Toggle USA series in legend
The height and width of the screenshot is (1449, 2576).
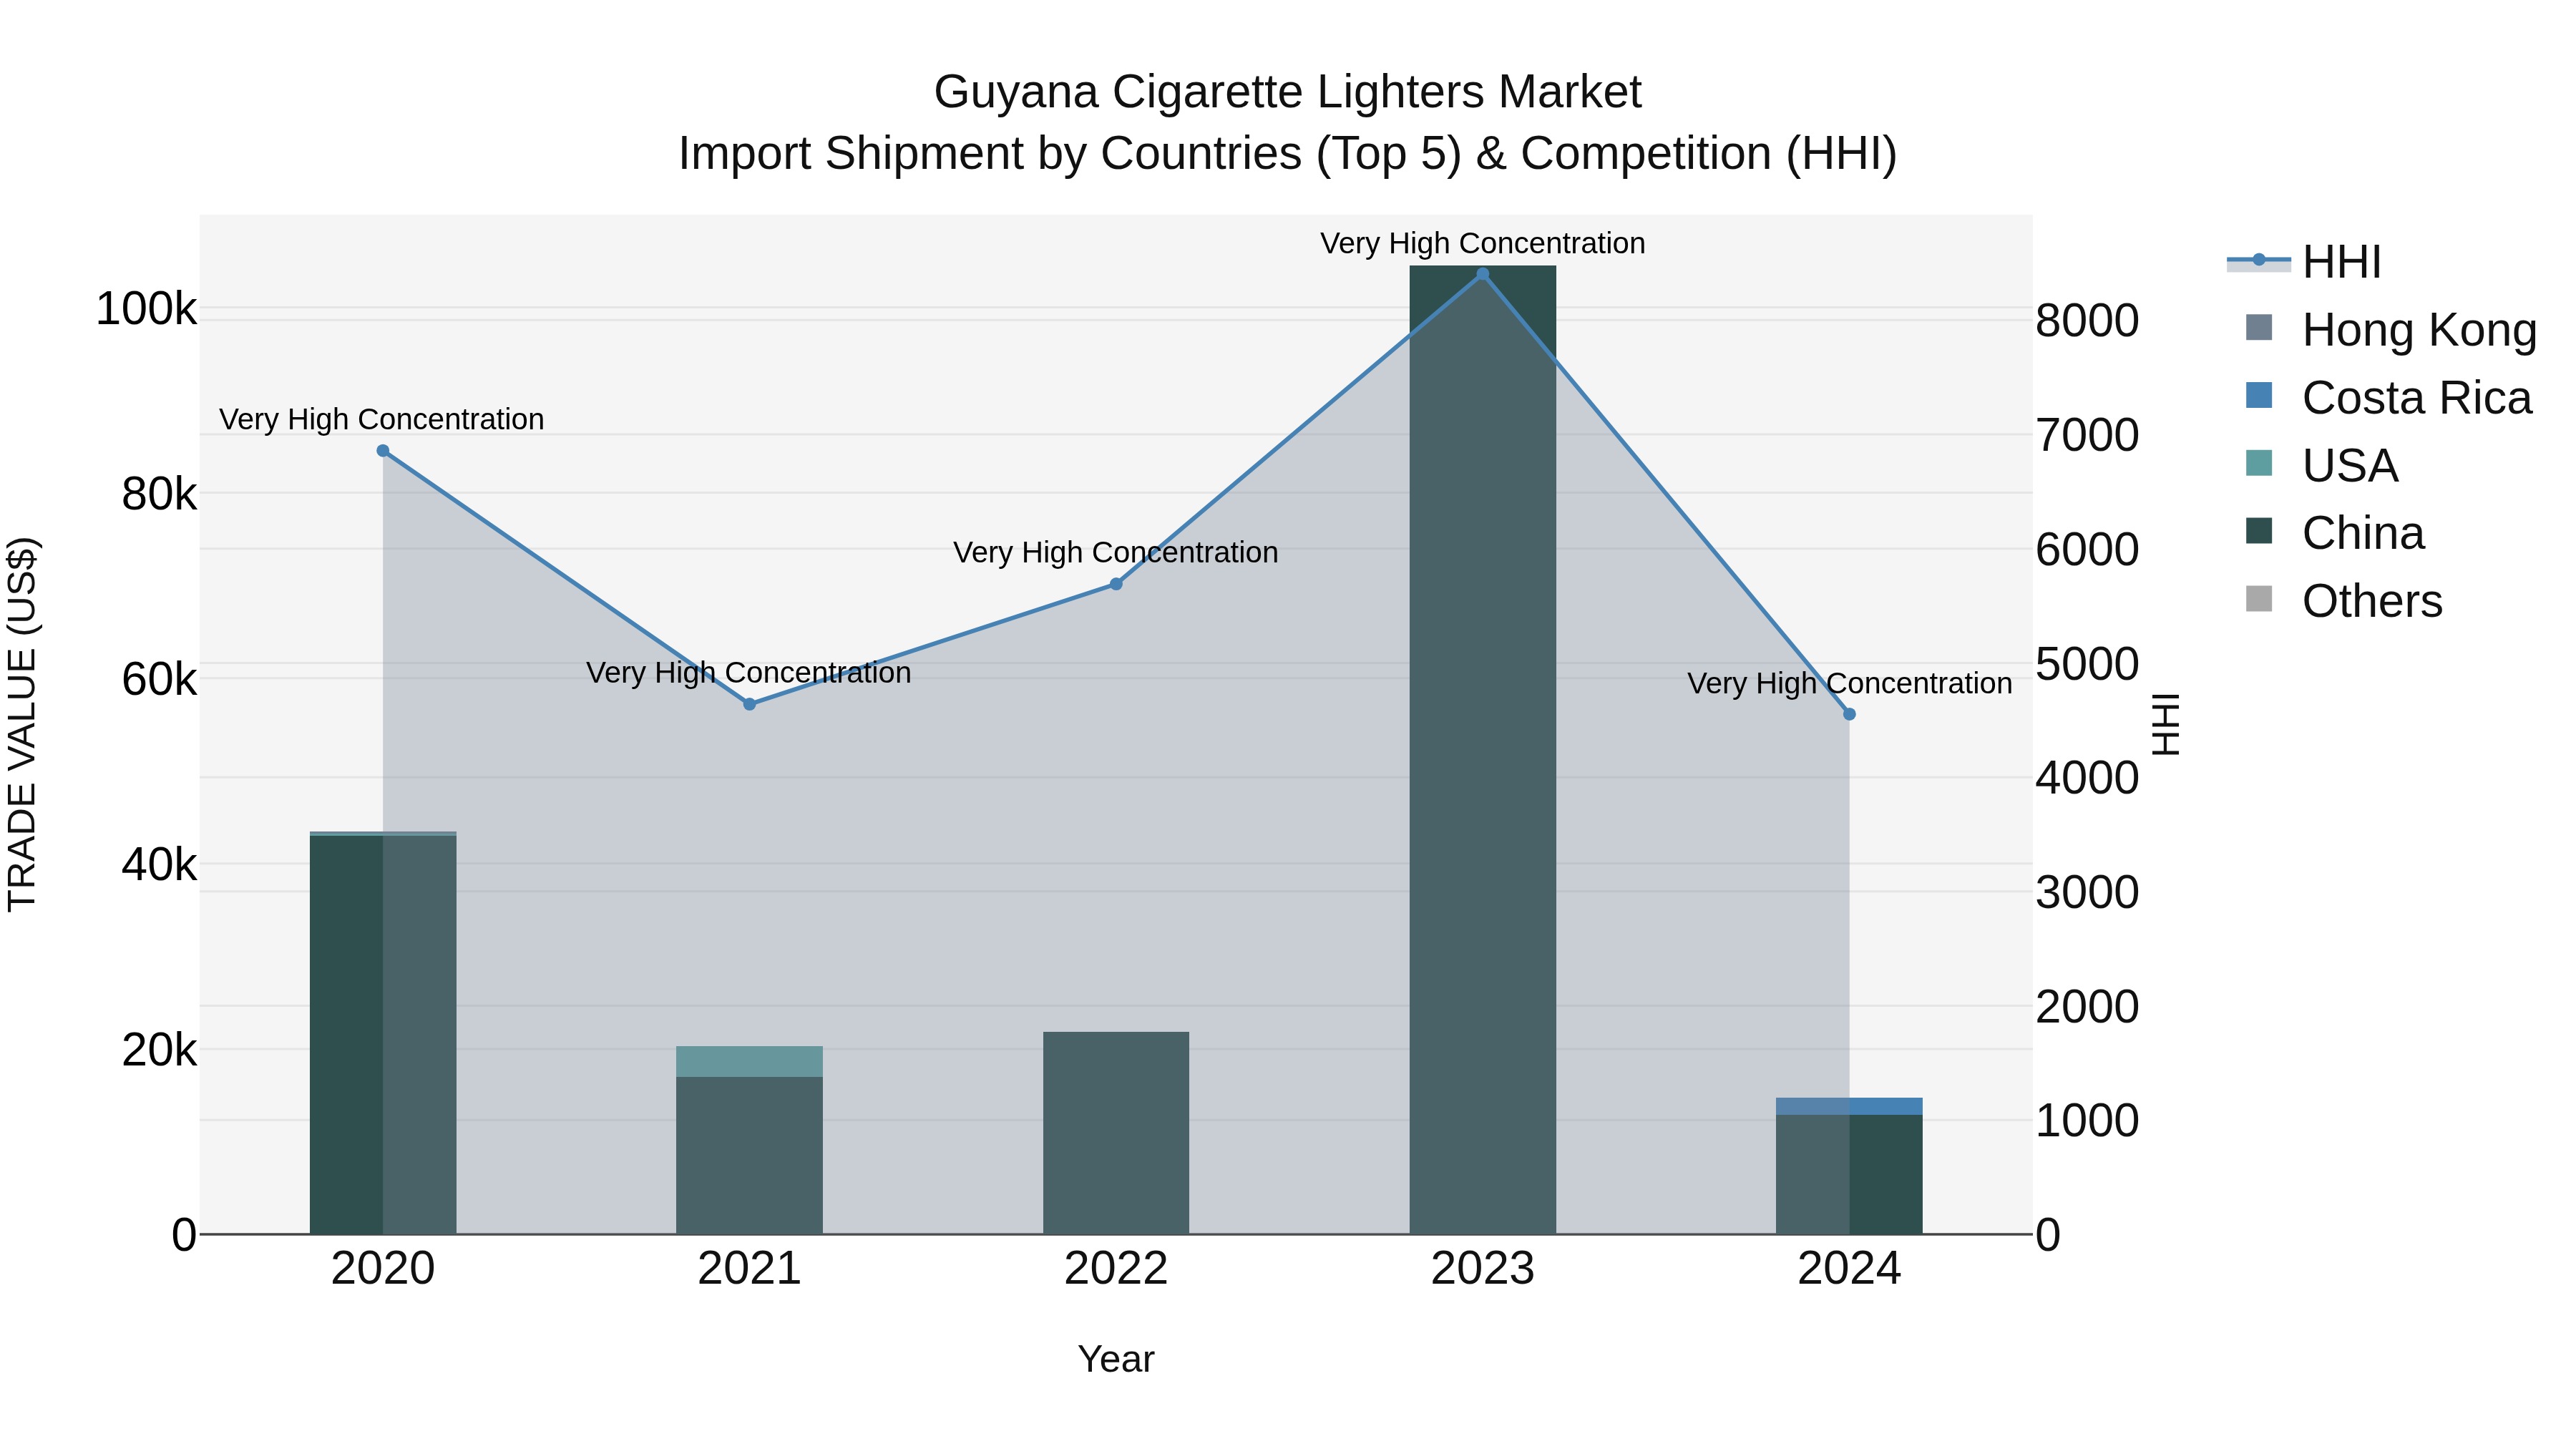pyautogui.click(x=2321, y=465)
